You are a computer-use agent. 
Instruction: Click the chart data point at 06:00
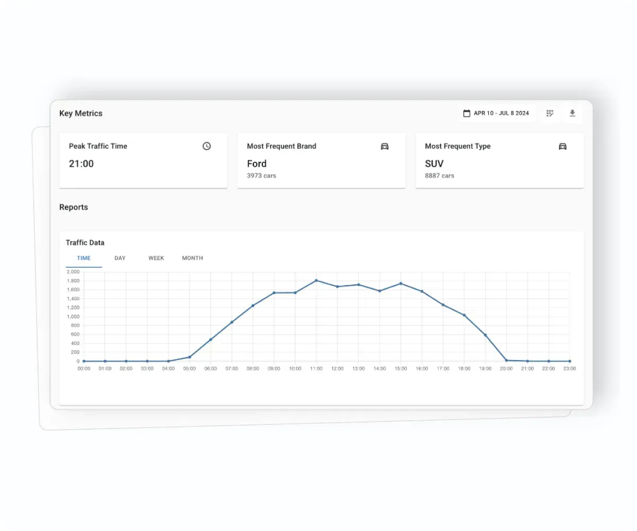(211, 339)
